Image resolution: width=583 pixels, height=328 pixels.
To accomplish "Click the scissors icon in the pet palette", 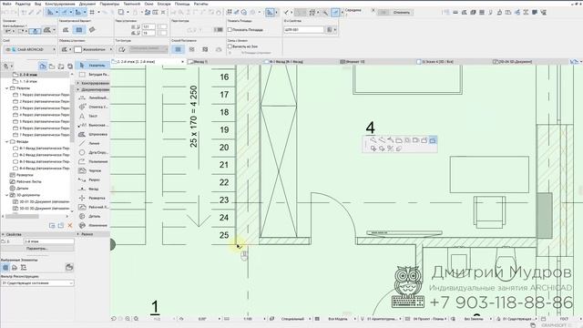I will click(x=390, y=149).
